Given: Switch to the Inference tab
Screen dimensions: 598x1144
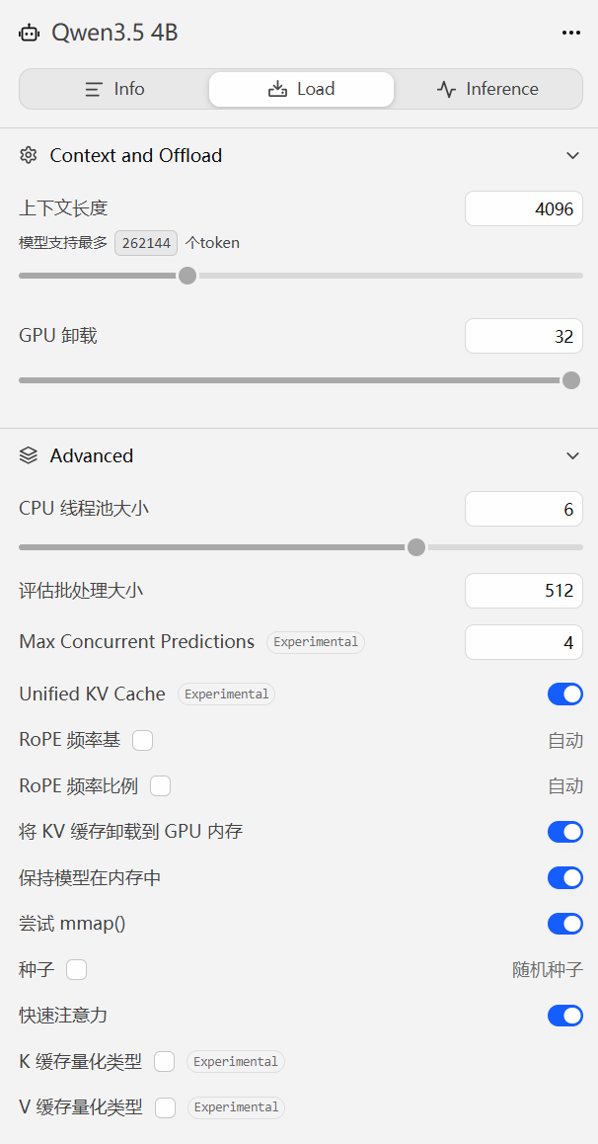Looking at the screenshot, I should pyautogui.click(x=487, y=89).
